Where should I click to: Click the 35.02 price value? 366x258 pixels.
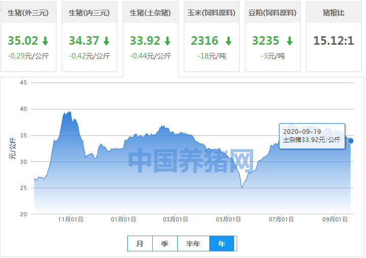point(23,41)
